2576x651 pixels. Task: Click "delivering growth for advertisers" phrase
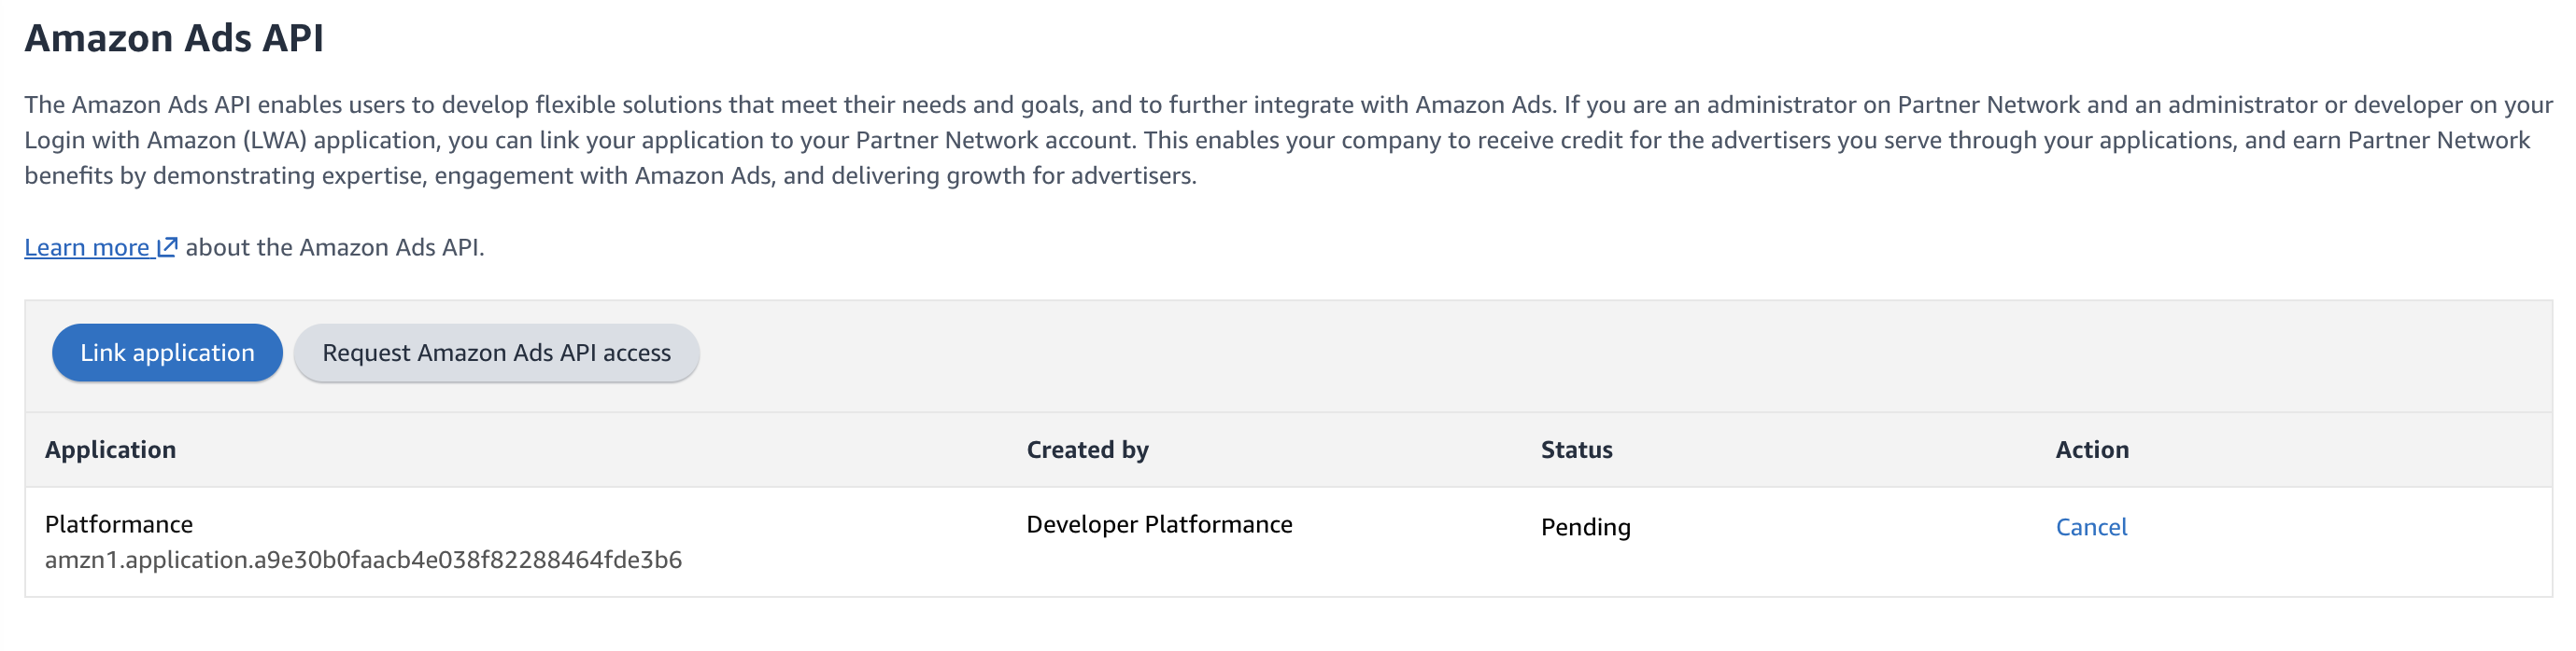[1013, 175]
